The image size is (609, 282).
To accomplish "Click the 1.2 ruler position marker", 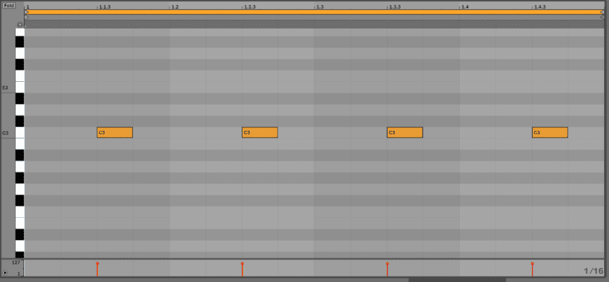I will click(x=175, y=7).
